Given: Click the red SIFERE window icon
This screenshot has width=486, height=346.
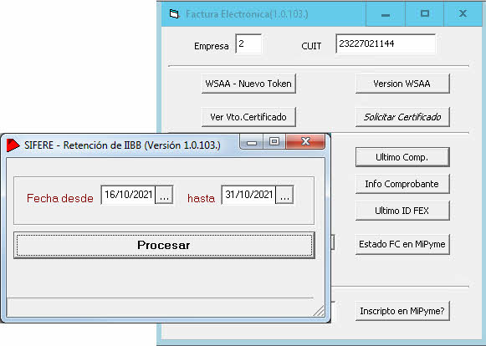Looking at the screenshot, I should click(13, 145).
